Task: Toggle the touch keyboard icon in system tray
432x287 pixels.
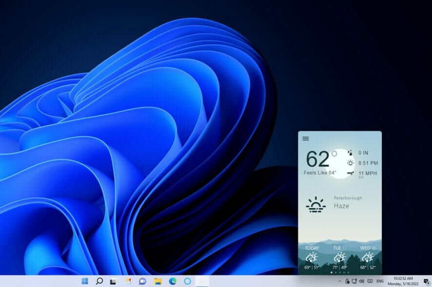Action: click(370, 281)
